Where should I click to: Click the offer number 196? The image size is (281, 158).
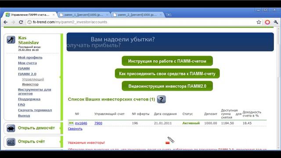click(x=135, y=123)
